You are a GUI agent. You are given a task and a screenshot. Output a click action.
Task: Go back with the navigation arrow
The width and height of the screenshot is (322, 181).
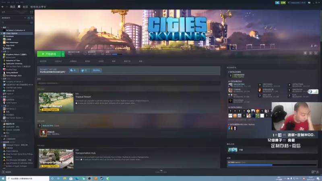[x=2, y=7]
